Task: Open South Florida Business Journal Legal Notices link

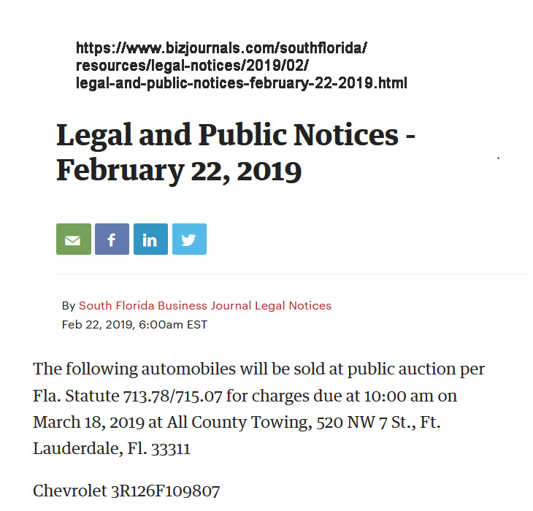Action: click(204, 306)
